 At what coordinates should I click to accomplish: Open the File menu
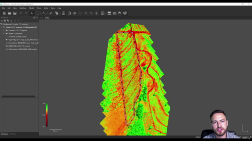(4, 8)
